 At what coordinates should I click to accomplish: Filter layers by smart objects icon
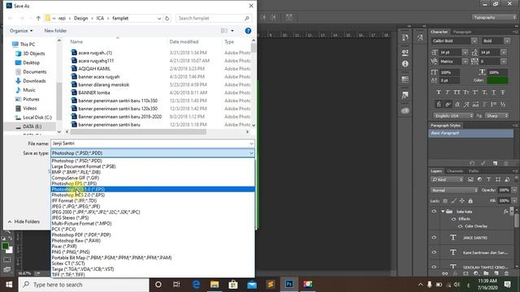coord(507,179)
